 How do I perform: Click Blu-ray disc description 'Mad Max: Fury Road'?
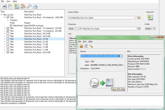click(x=33, y=15)
